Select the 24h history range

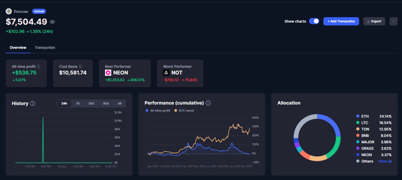[x=64, y=103]
